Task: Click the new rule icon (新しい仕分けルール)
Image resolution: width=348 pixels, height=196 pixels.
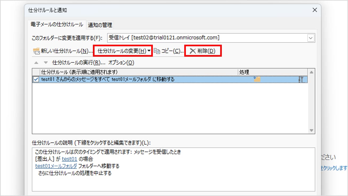Action: coord(36,51)
